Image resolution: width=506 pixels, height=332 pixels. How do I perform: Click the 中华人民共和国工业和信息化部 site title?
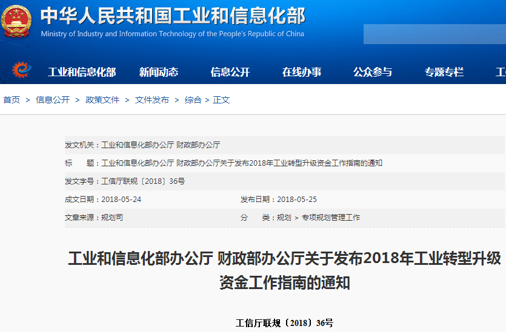pos(173,15)
